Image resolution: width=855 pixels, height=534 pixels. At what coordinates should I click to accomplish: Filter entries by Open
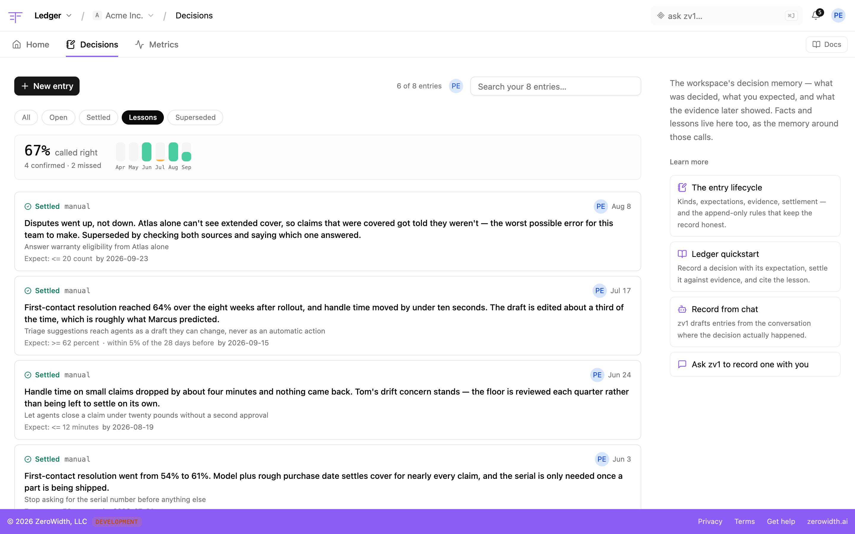[58, 117]
